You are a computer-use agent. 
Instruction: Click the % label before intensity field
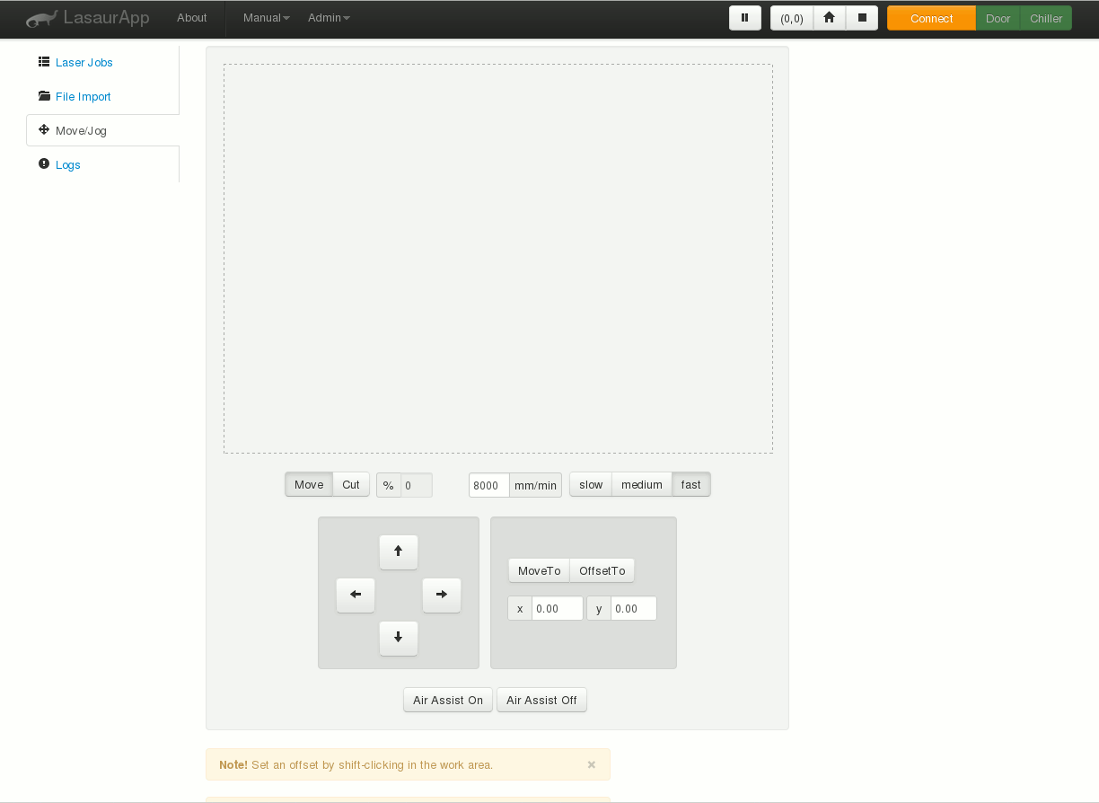click(x=389, y=485)
